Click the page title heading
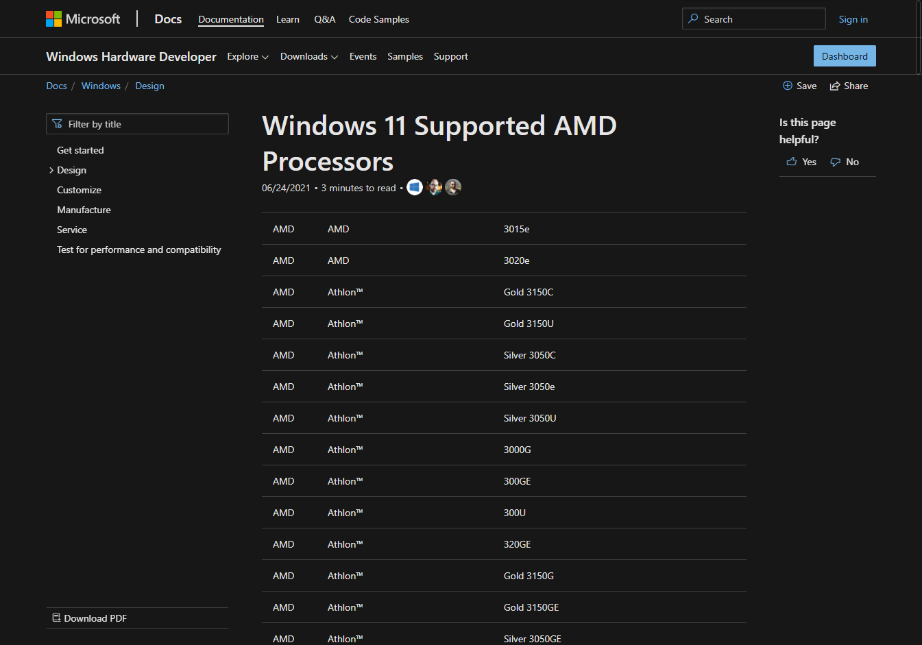This screenshot has width=922, height=645. pyautogui.click(x=439, y=143)
